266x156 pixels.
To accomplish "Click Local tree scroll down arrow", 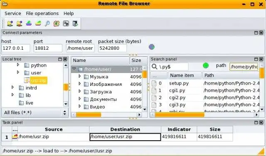I will pos(66,104).
